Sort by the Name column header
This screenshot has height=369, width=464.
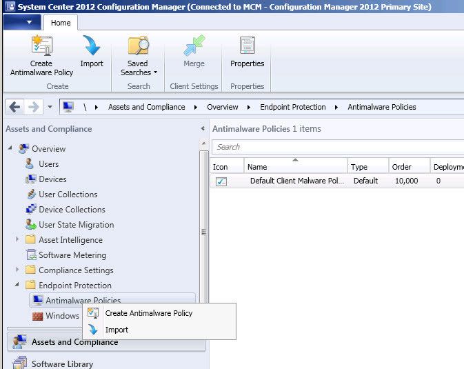pyautogui.click(x=296, y=167)
